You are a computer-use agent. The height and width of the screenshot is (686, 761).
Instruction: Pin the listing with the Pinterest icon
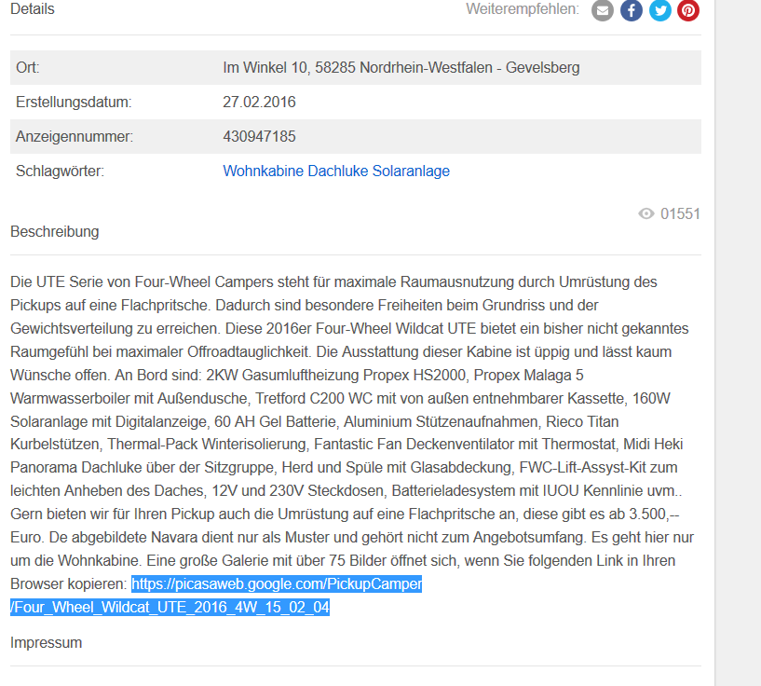tap(688, 10)
